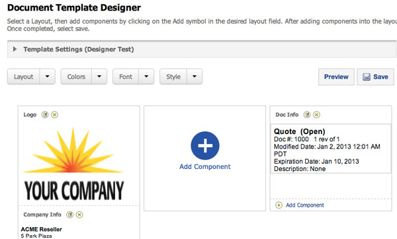Click the Expiration Date: Jan 10, 2013 text

(316, 162)
